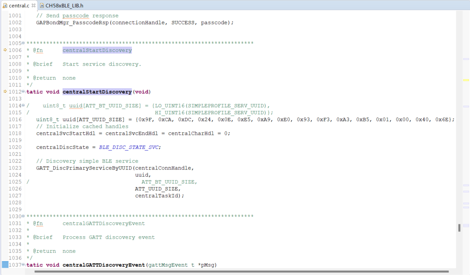This screenshot has width=470, height=275.
Task: Select the central.c tab
Action: coord(19,5)
